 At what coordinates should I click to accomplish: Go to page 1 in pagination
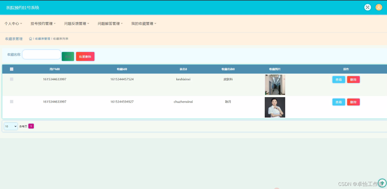31,126
